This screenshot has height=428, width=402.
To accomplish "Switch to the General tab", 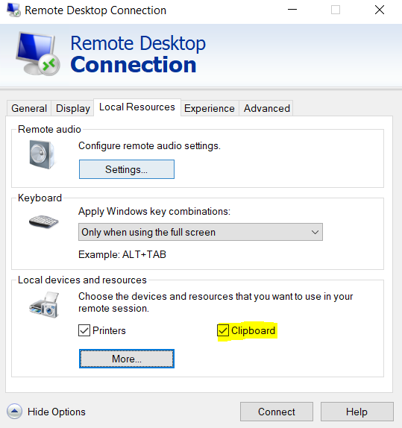I will pyautogui.click(x=29, y=108).
